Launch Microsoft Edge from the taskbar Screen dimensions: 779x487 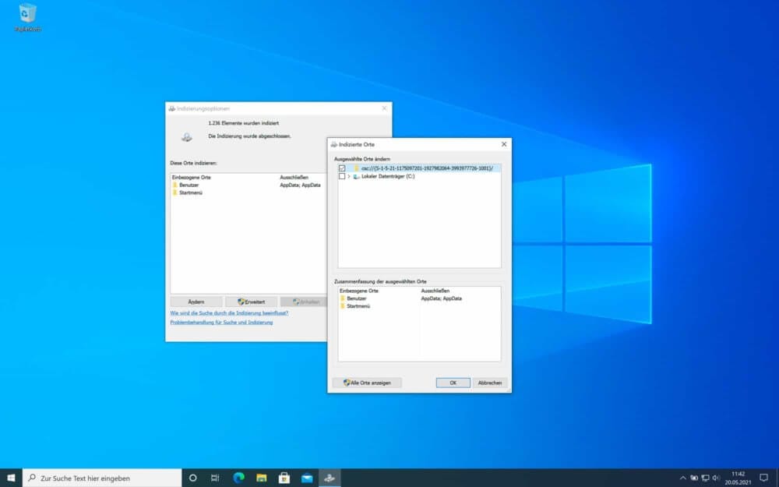(238, 478)
